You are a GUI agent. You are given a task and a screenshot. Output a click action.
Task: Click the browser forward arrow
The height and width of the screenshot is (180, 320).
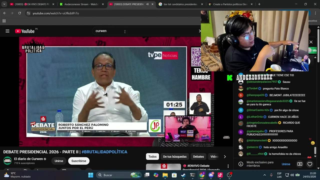click(x=12, y=13)
